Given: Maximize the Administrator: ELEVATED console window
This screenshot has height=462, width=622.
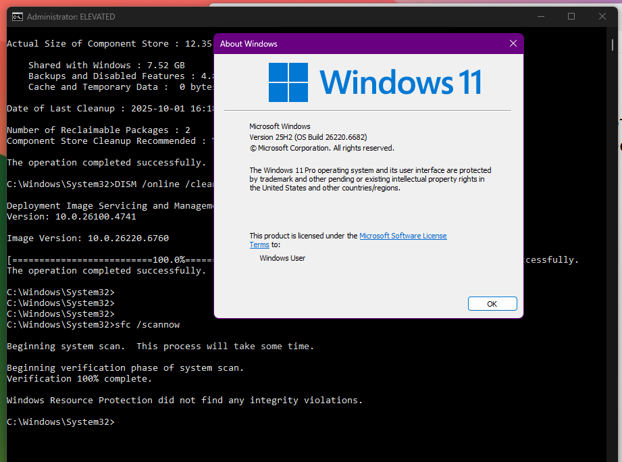Looking at the screenshot, I should [x=571, y=17].
